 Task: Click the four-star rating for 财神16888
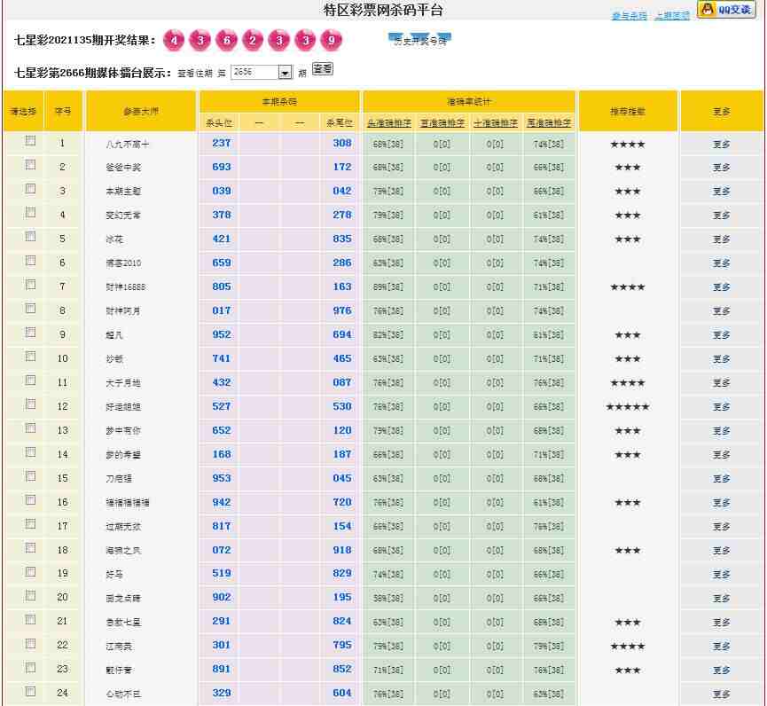627,287
